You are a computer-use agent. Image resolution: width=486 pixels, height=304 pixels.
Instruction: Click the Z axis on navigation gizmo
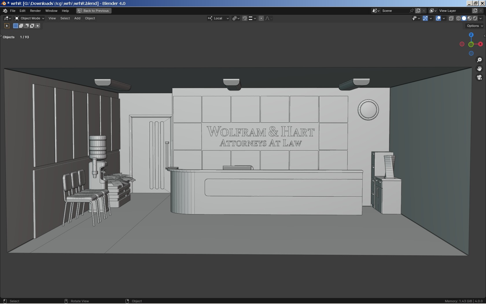pyautogui.click(x=471, y=35)
